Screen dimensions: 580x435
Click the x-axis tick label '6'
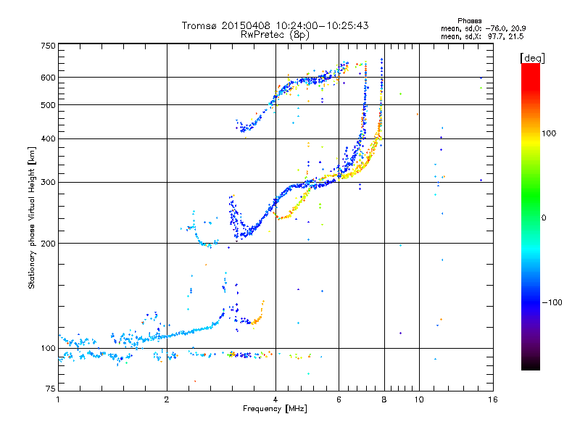tap(339, 399)
